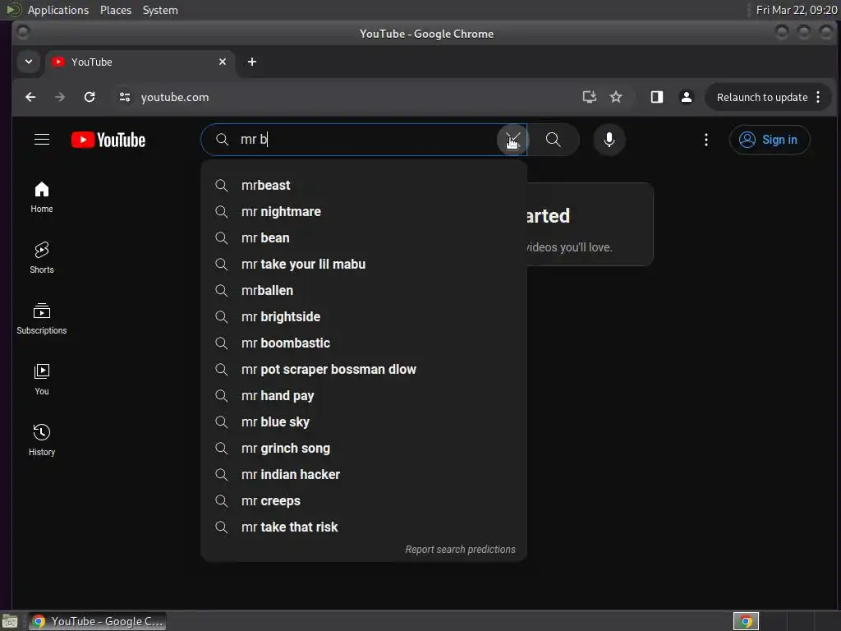This screenshot has width=841, height=631.
Task: Toggle the Chrome side panel
Action: (656, 97)
